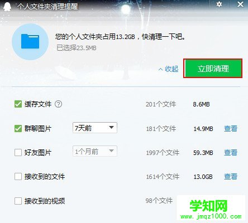Click the 14.9MB size value
Image resolution: width=248 pixels, height=223 pixels.
[203, 129]
